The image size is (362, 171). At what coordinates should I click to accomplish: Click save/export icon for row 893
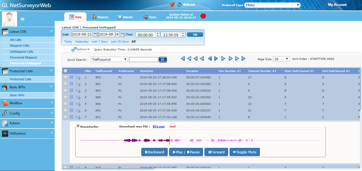[x=78, y=78]
